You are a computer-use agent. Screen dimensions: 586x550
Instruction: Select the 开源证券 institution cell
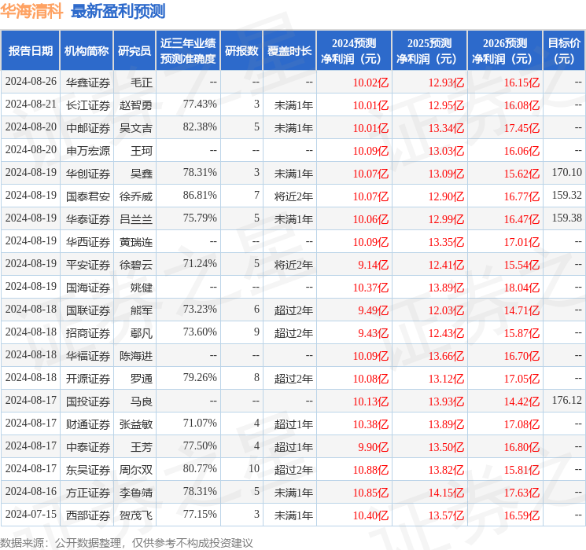point(88,379)
